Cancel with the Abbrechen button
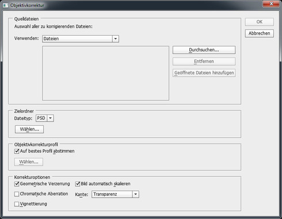 coord(260,33)
